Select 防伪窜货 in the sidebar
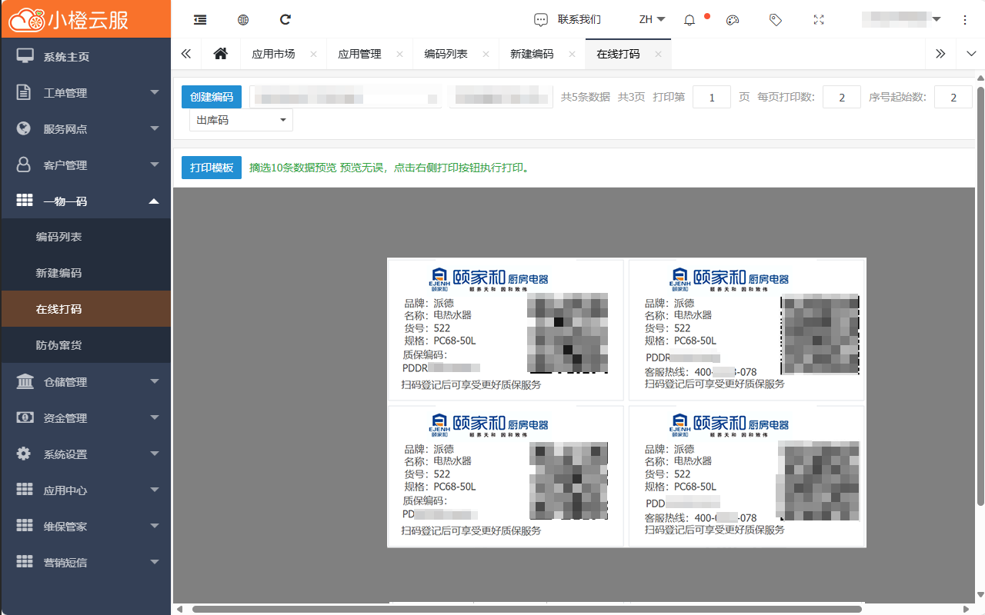Screen dimensions: 985x615 point(59,345)
